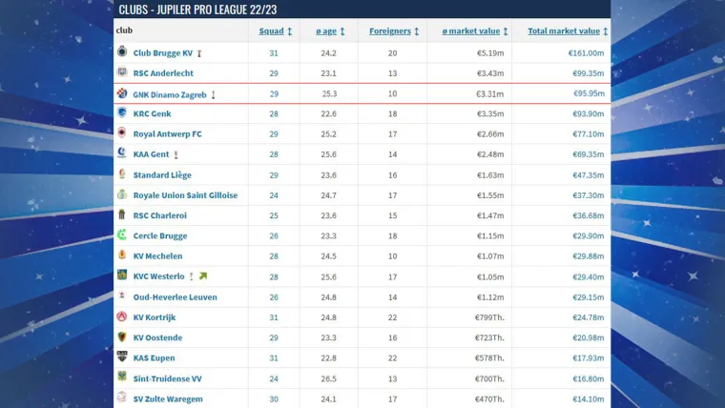The width and height of the screenshot is (725, 408).
Task: Click Club Brugge squad size 31
Action: (x=274, y=53)
